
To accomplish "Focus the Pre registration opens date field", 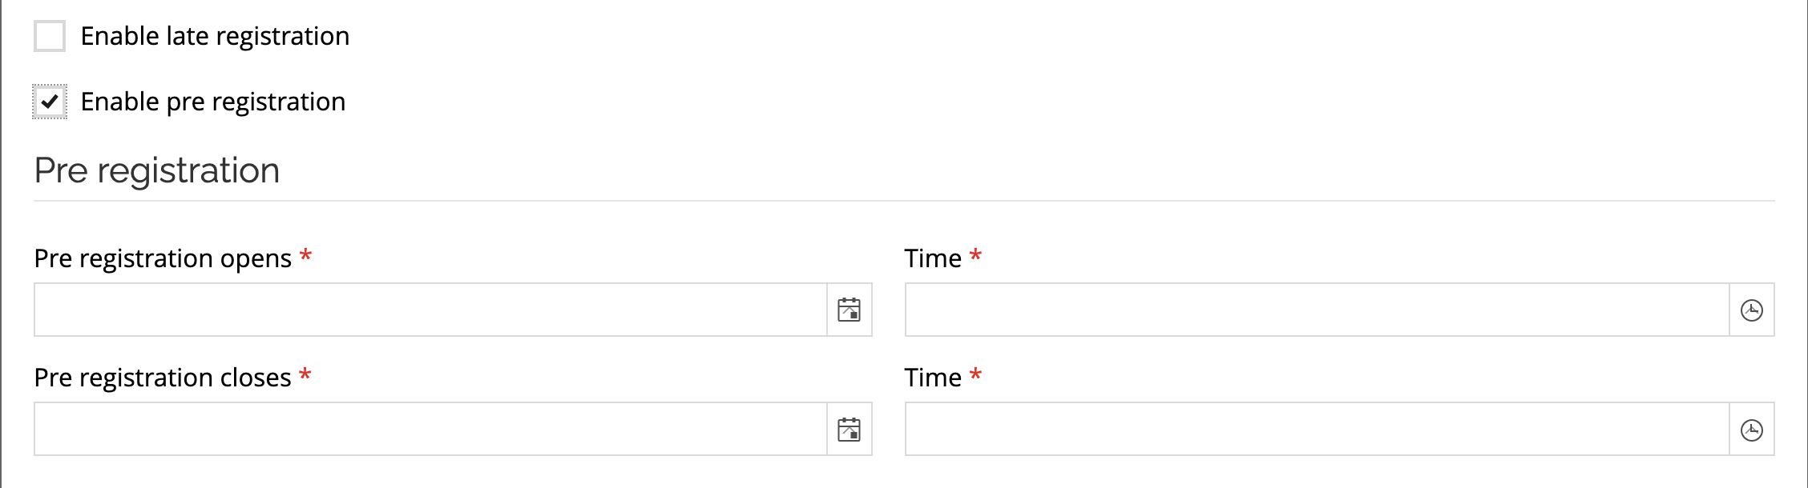I will (430, 310).
